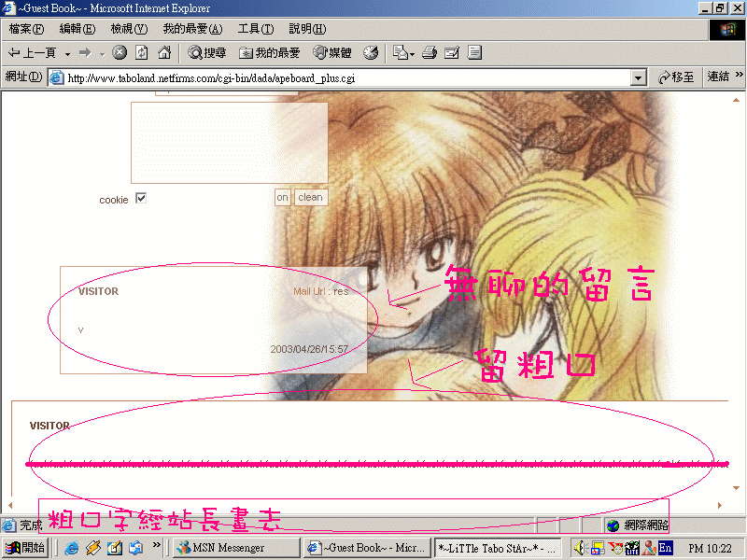Click the Discuss toolbar icon
The height and width of the screenshot is (560, 747).
pyautogui.click(x=474, y=52)
